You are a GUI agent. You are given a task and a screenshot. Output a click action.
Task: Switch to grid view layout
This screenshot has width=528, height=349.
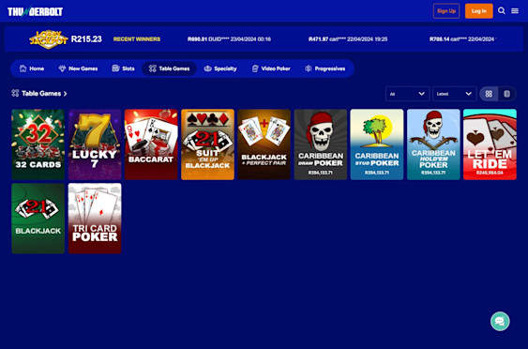click(x=489, y=94)
